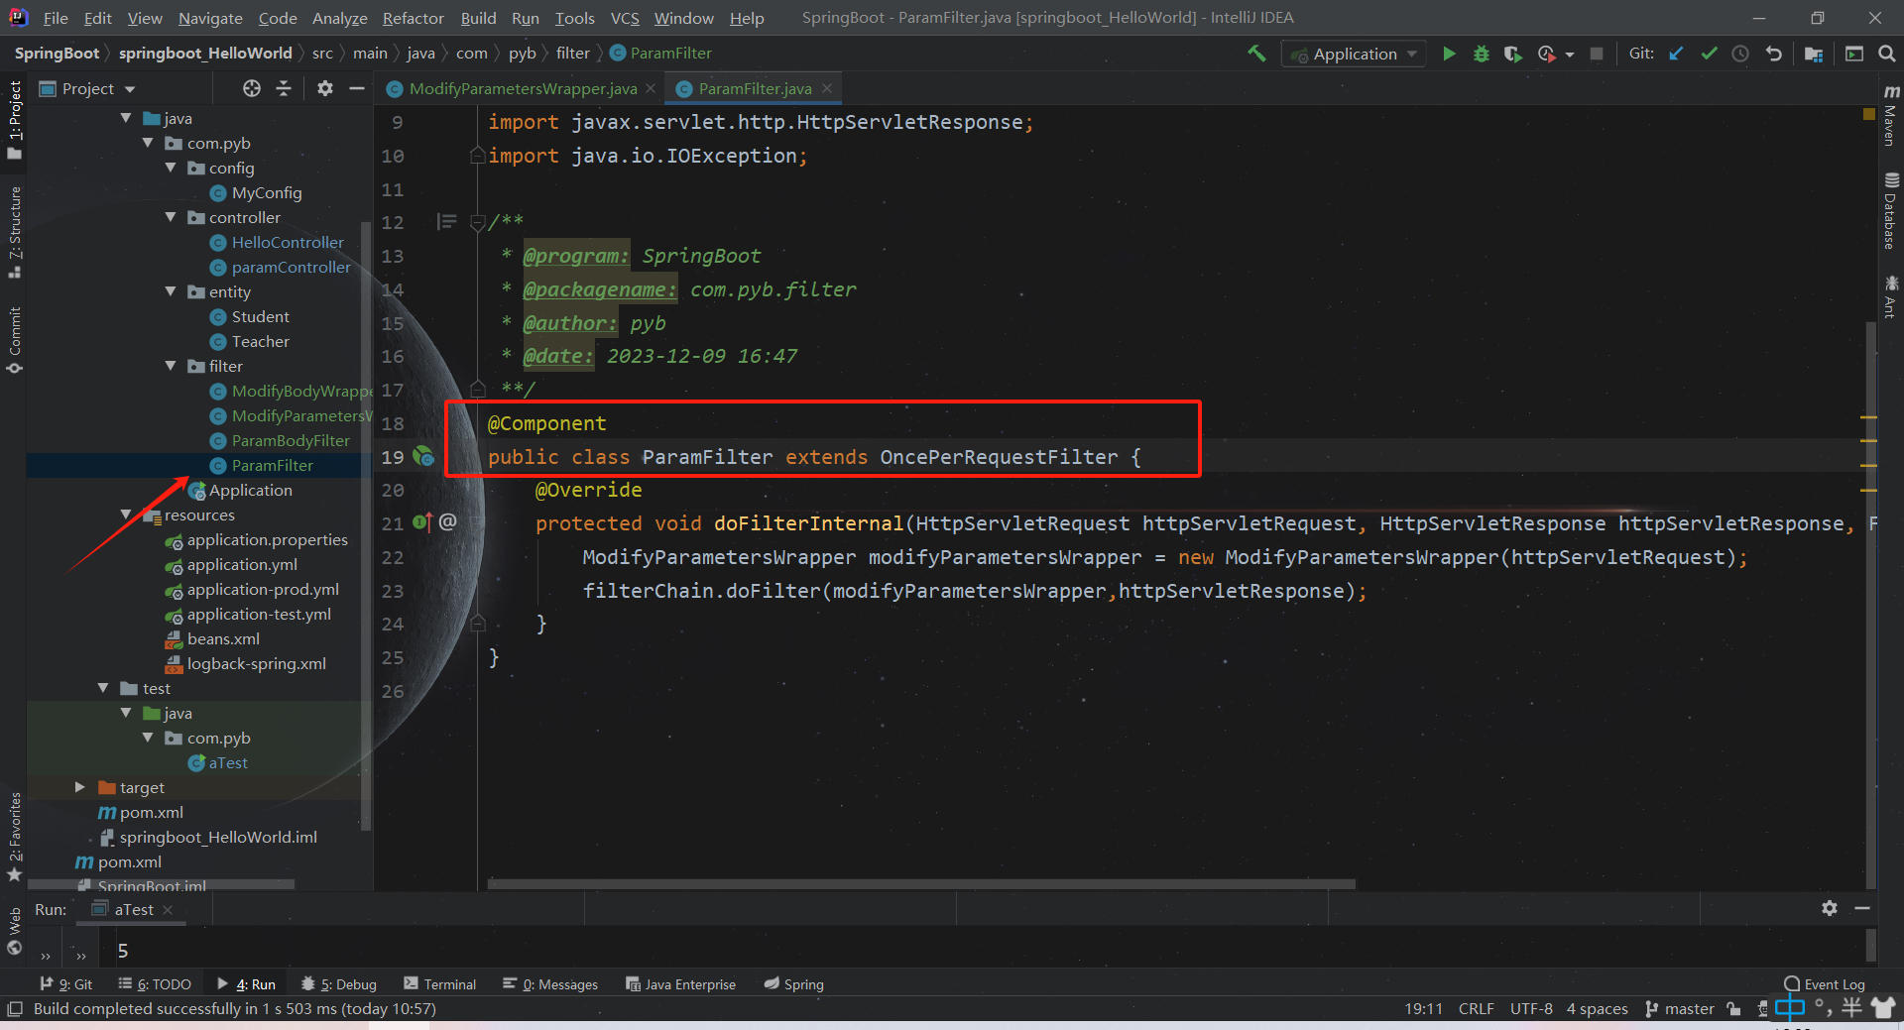Click the Project panel vertical scrollbar

[x=366, y=525]
